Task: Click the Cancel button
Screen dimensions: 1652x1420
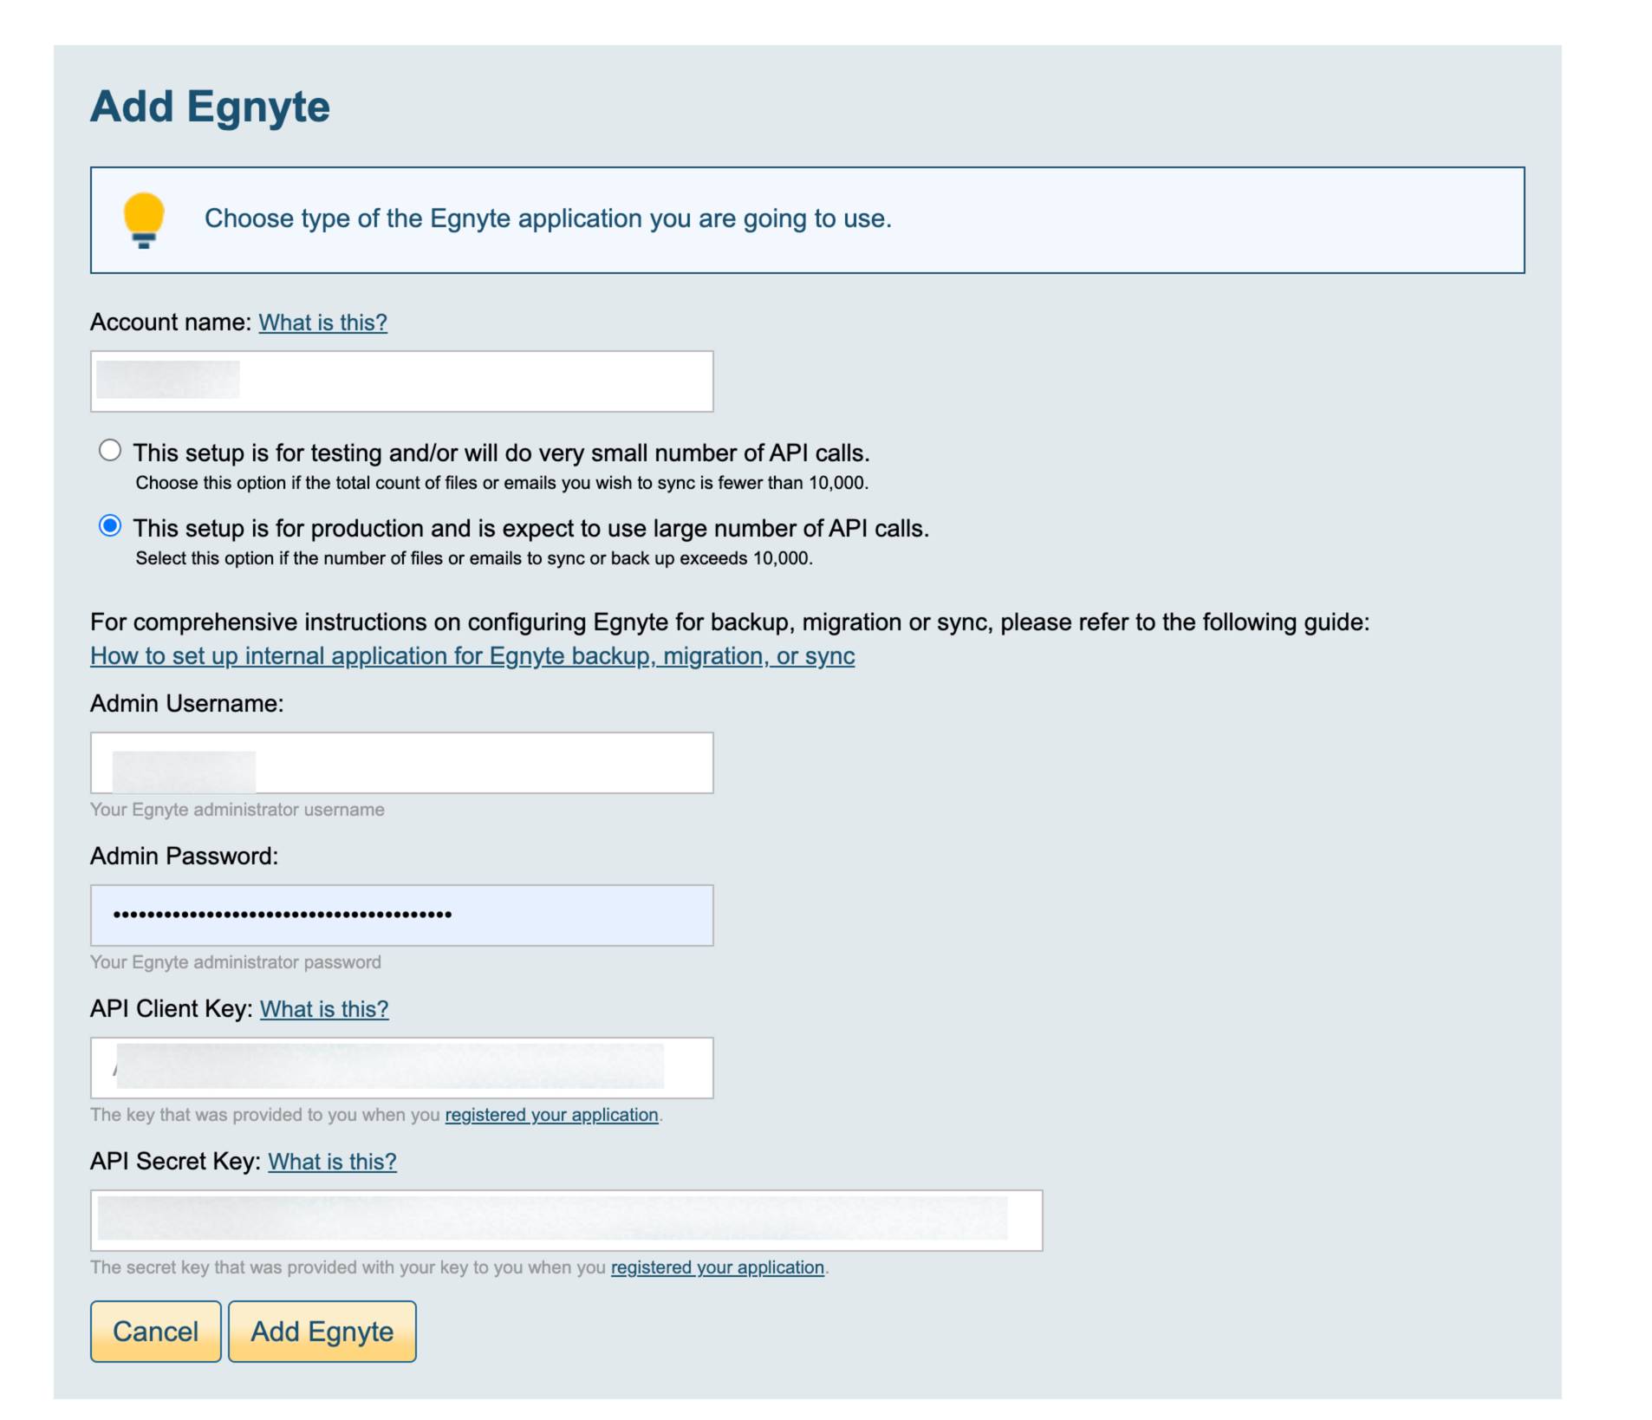Action: 156,1332
